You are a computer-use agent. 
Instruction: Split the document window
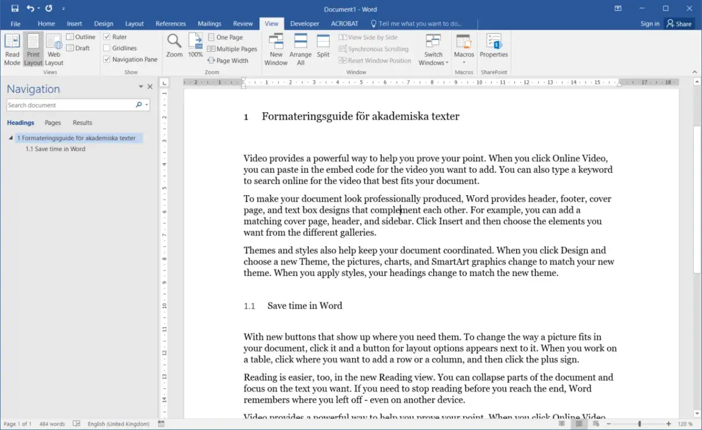pos(323,46)
